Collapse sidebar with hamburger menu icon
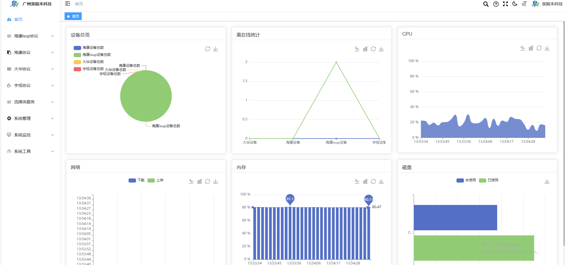565x265 pixels. tap(68, 4)
